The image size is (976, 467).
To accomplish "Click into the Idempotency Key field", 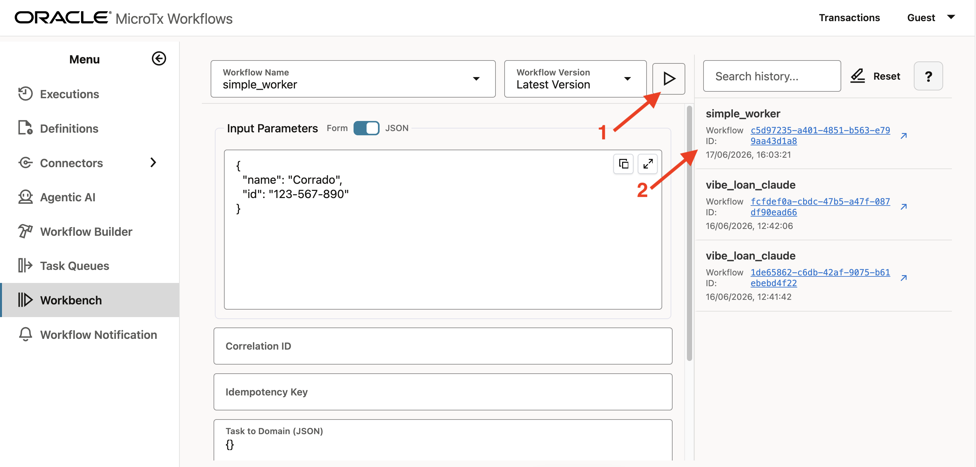I will [x=443, y=392].
